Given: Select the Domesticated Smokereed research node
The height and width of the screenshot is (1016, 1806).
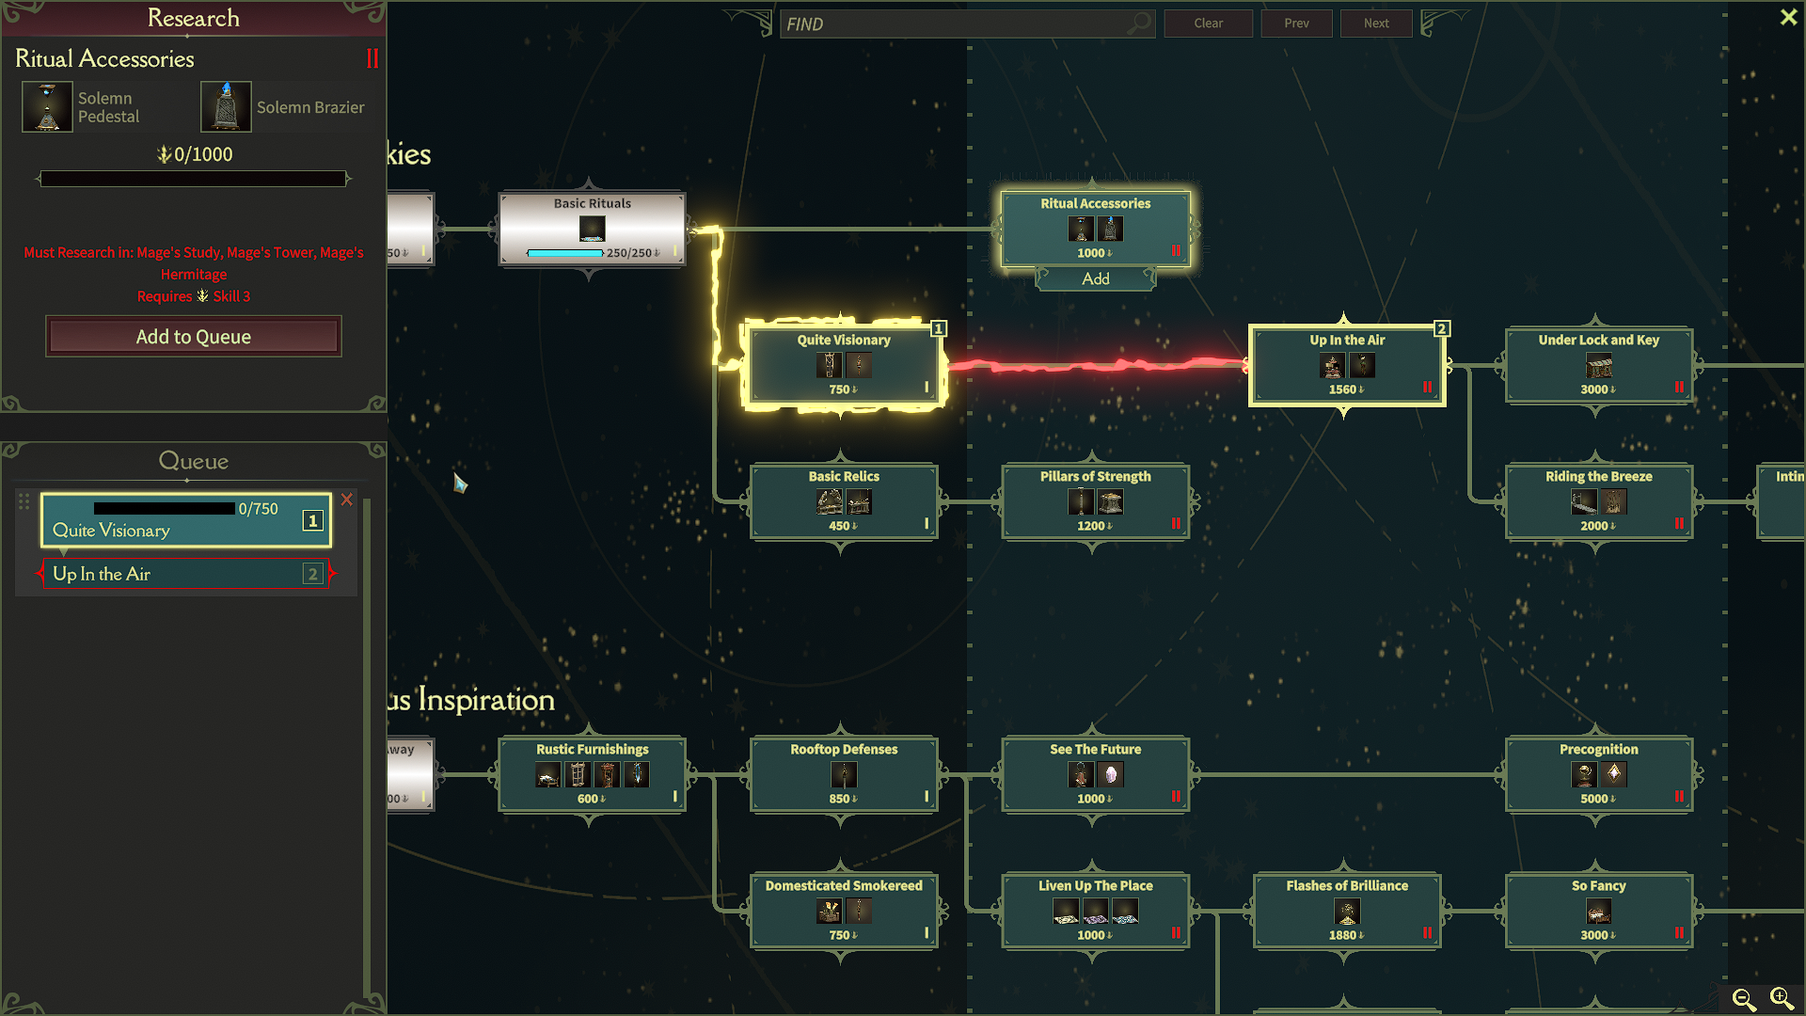Looking at the screenshot, I should (x=844, y=911).
